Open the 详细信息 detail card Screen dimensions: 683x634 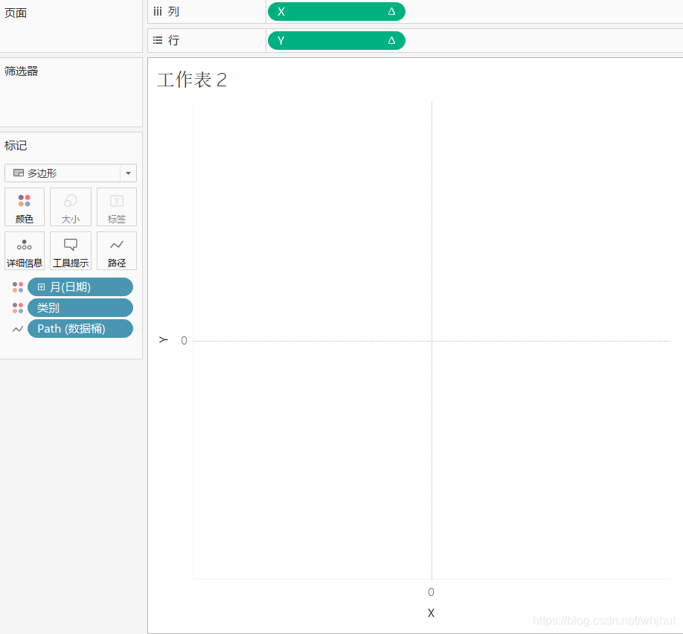[25, 251]
